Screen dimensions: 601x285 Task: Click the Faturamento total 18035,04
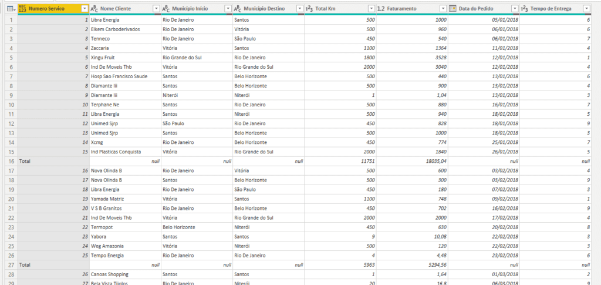coord(412,161)
